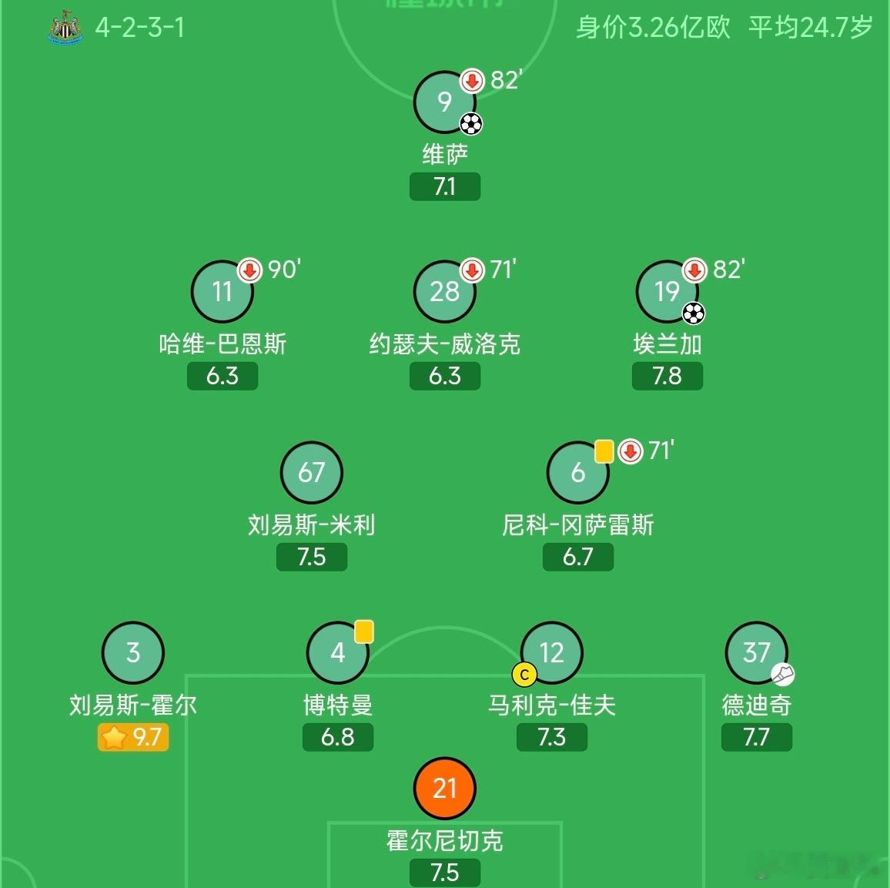Click the substitution arrow beside 82' on 维萨
890x888 pixels.
click(472, 81)
